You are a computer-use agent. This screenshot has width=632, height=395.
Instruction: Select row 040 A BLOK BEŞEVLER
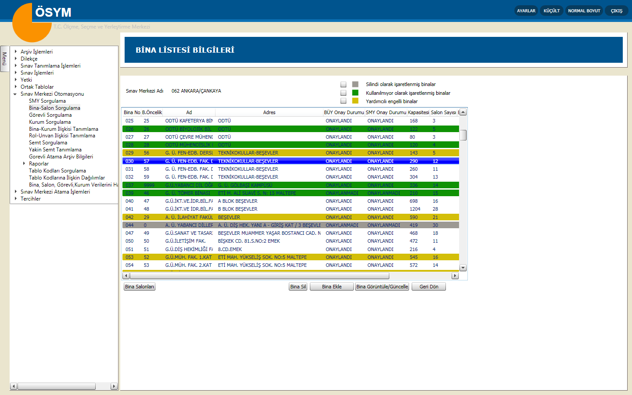[291, 201]
